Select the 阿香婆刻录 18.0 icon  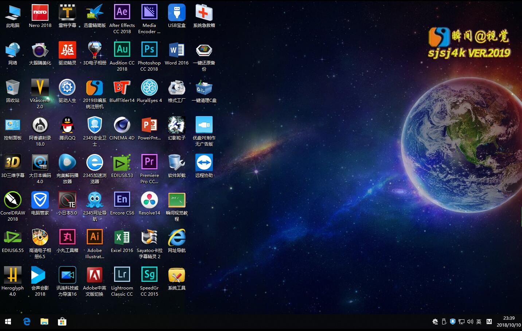pos(40,125)
